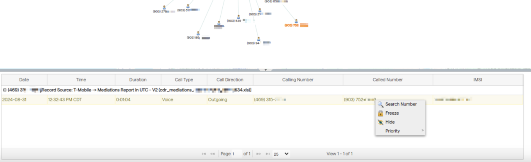Viewport: 531px width, 162px height.
Task: Go to the next page
Action: 259,154
